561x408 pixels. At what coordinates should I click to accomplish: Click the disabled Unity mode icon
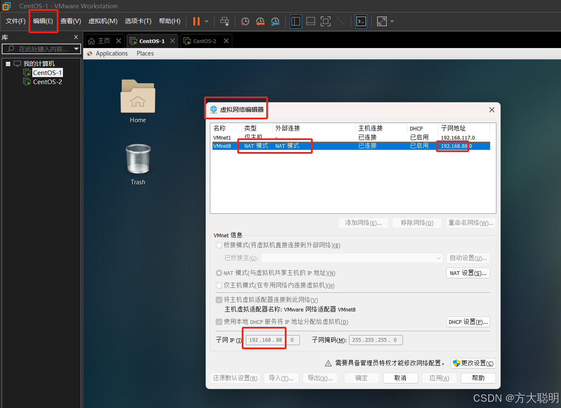click(341, 21)
